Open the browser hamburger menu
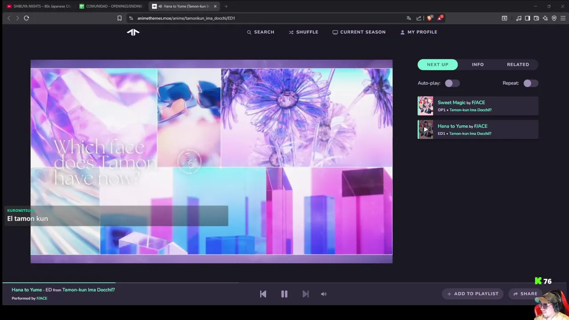The width and height of the screenshot is (569, 320). [563, 18]
